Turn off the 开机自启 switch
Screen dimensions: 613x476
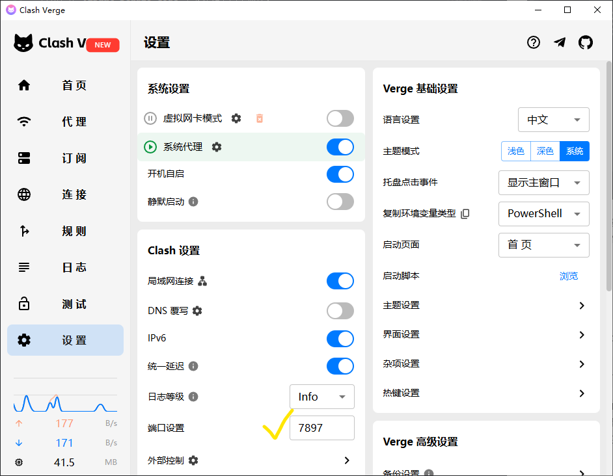(x=340, y=174)
